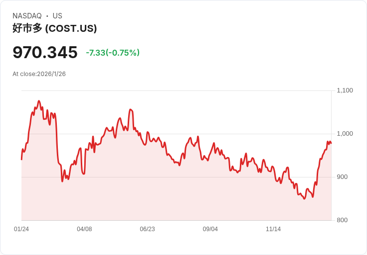Click the leftmost start of the price line
The width and height of the screenshot is (367, 255).
pyautogui.click(x=21, y=160)
